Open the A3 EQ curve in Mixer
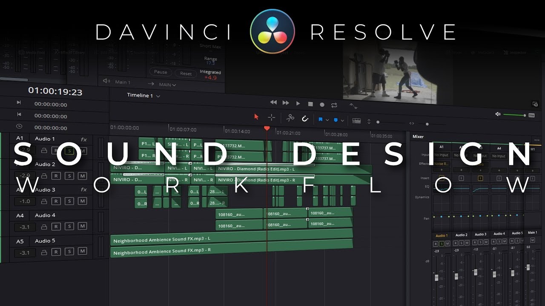 point(480,188)
